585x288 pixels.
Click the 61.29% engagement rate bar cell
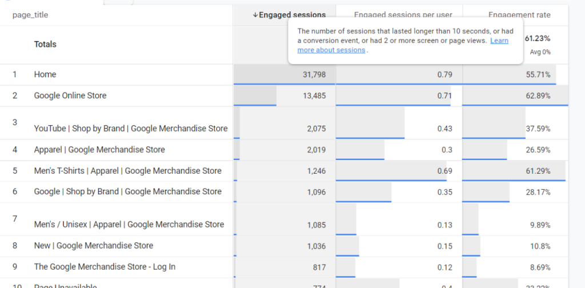pyautogui.click(x=539, y=171)
